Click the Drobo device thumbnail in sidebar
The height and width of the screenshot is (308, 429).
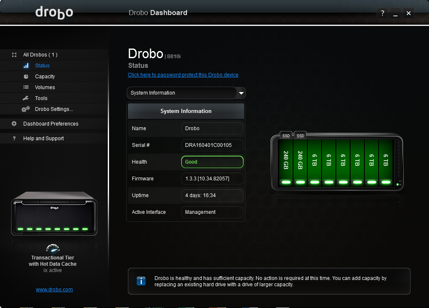point(54,213)
